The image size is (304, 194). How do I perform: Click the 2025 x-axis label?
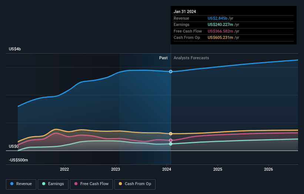pyautogui.click(x=218, y=169)
